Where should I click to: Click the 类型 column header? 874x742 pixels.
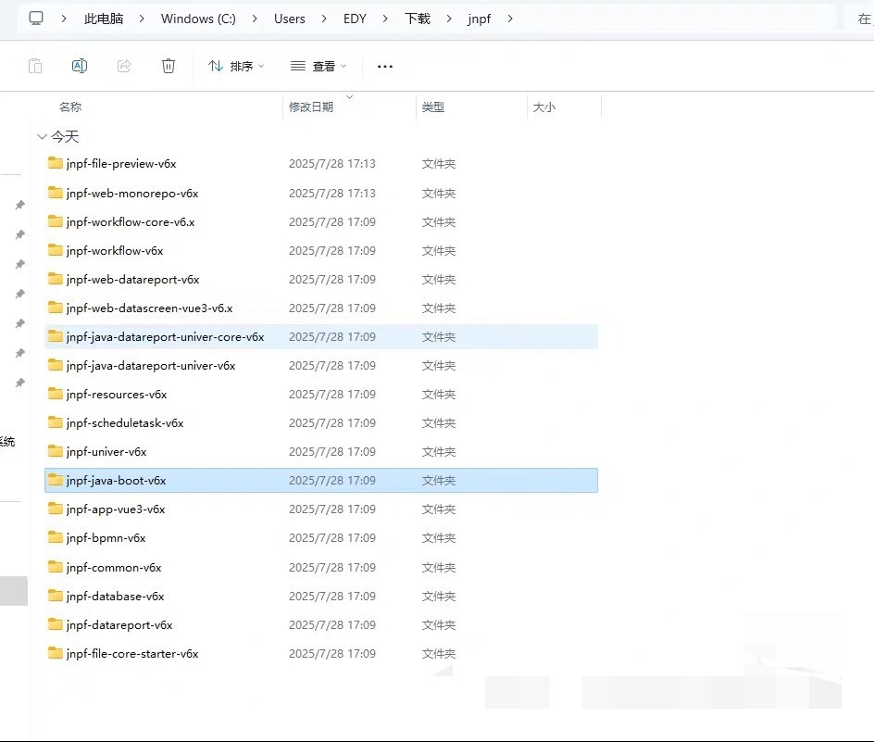433,107
